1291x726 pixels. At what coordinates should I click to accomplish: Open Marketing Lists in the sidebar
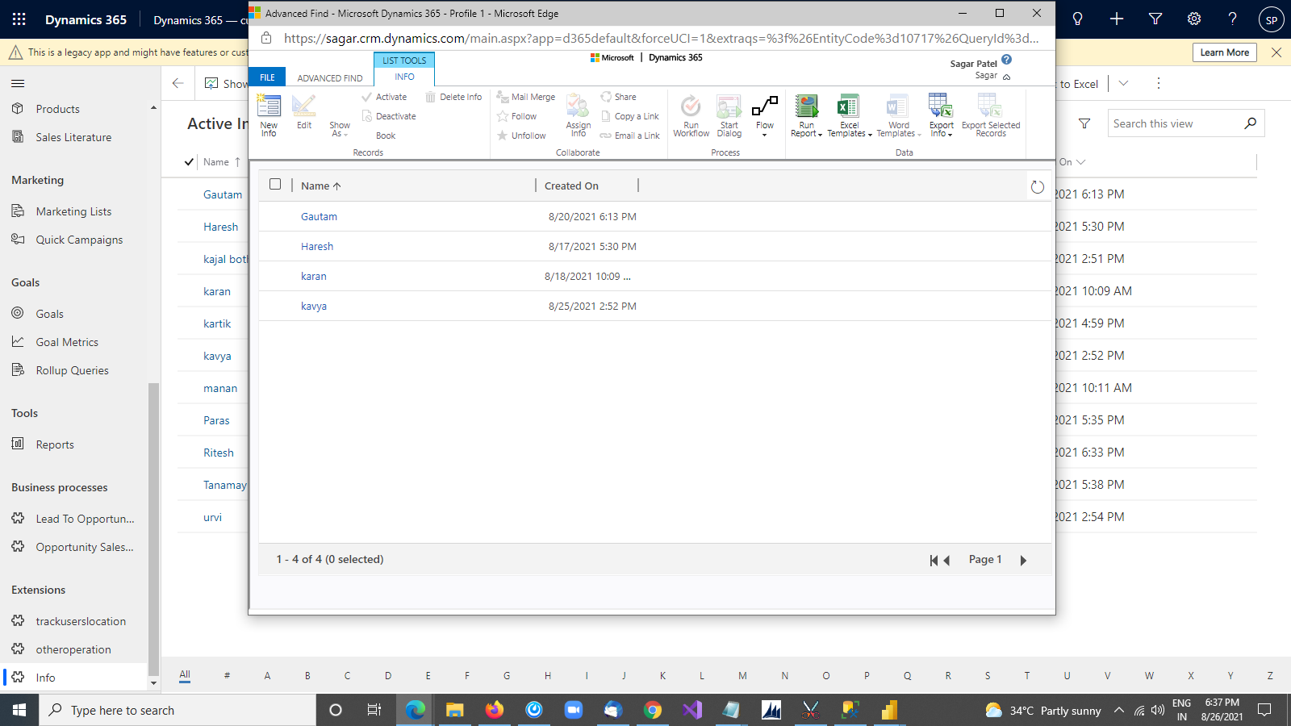(x=73, y=211)
